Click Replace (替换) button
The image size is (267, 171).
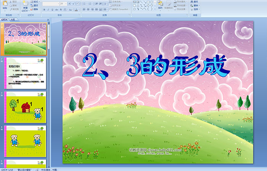(195, 5)
